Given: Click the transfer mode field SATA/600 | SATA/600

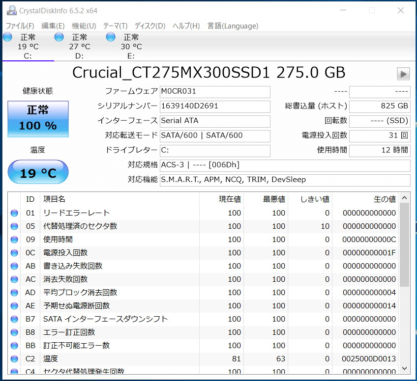Looking at the screenshot, I should pyautogui.click(x=215, y=136).
